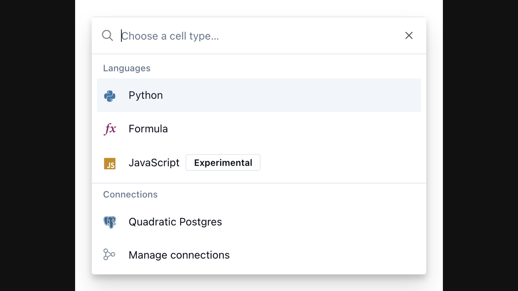Viewport: 518px width, 291px height.
Task: Click the magnifying glass search icon
Action: point(107,35)
